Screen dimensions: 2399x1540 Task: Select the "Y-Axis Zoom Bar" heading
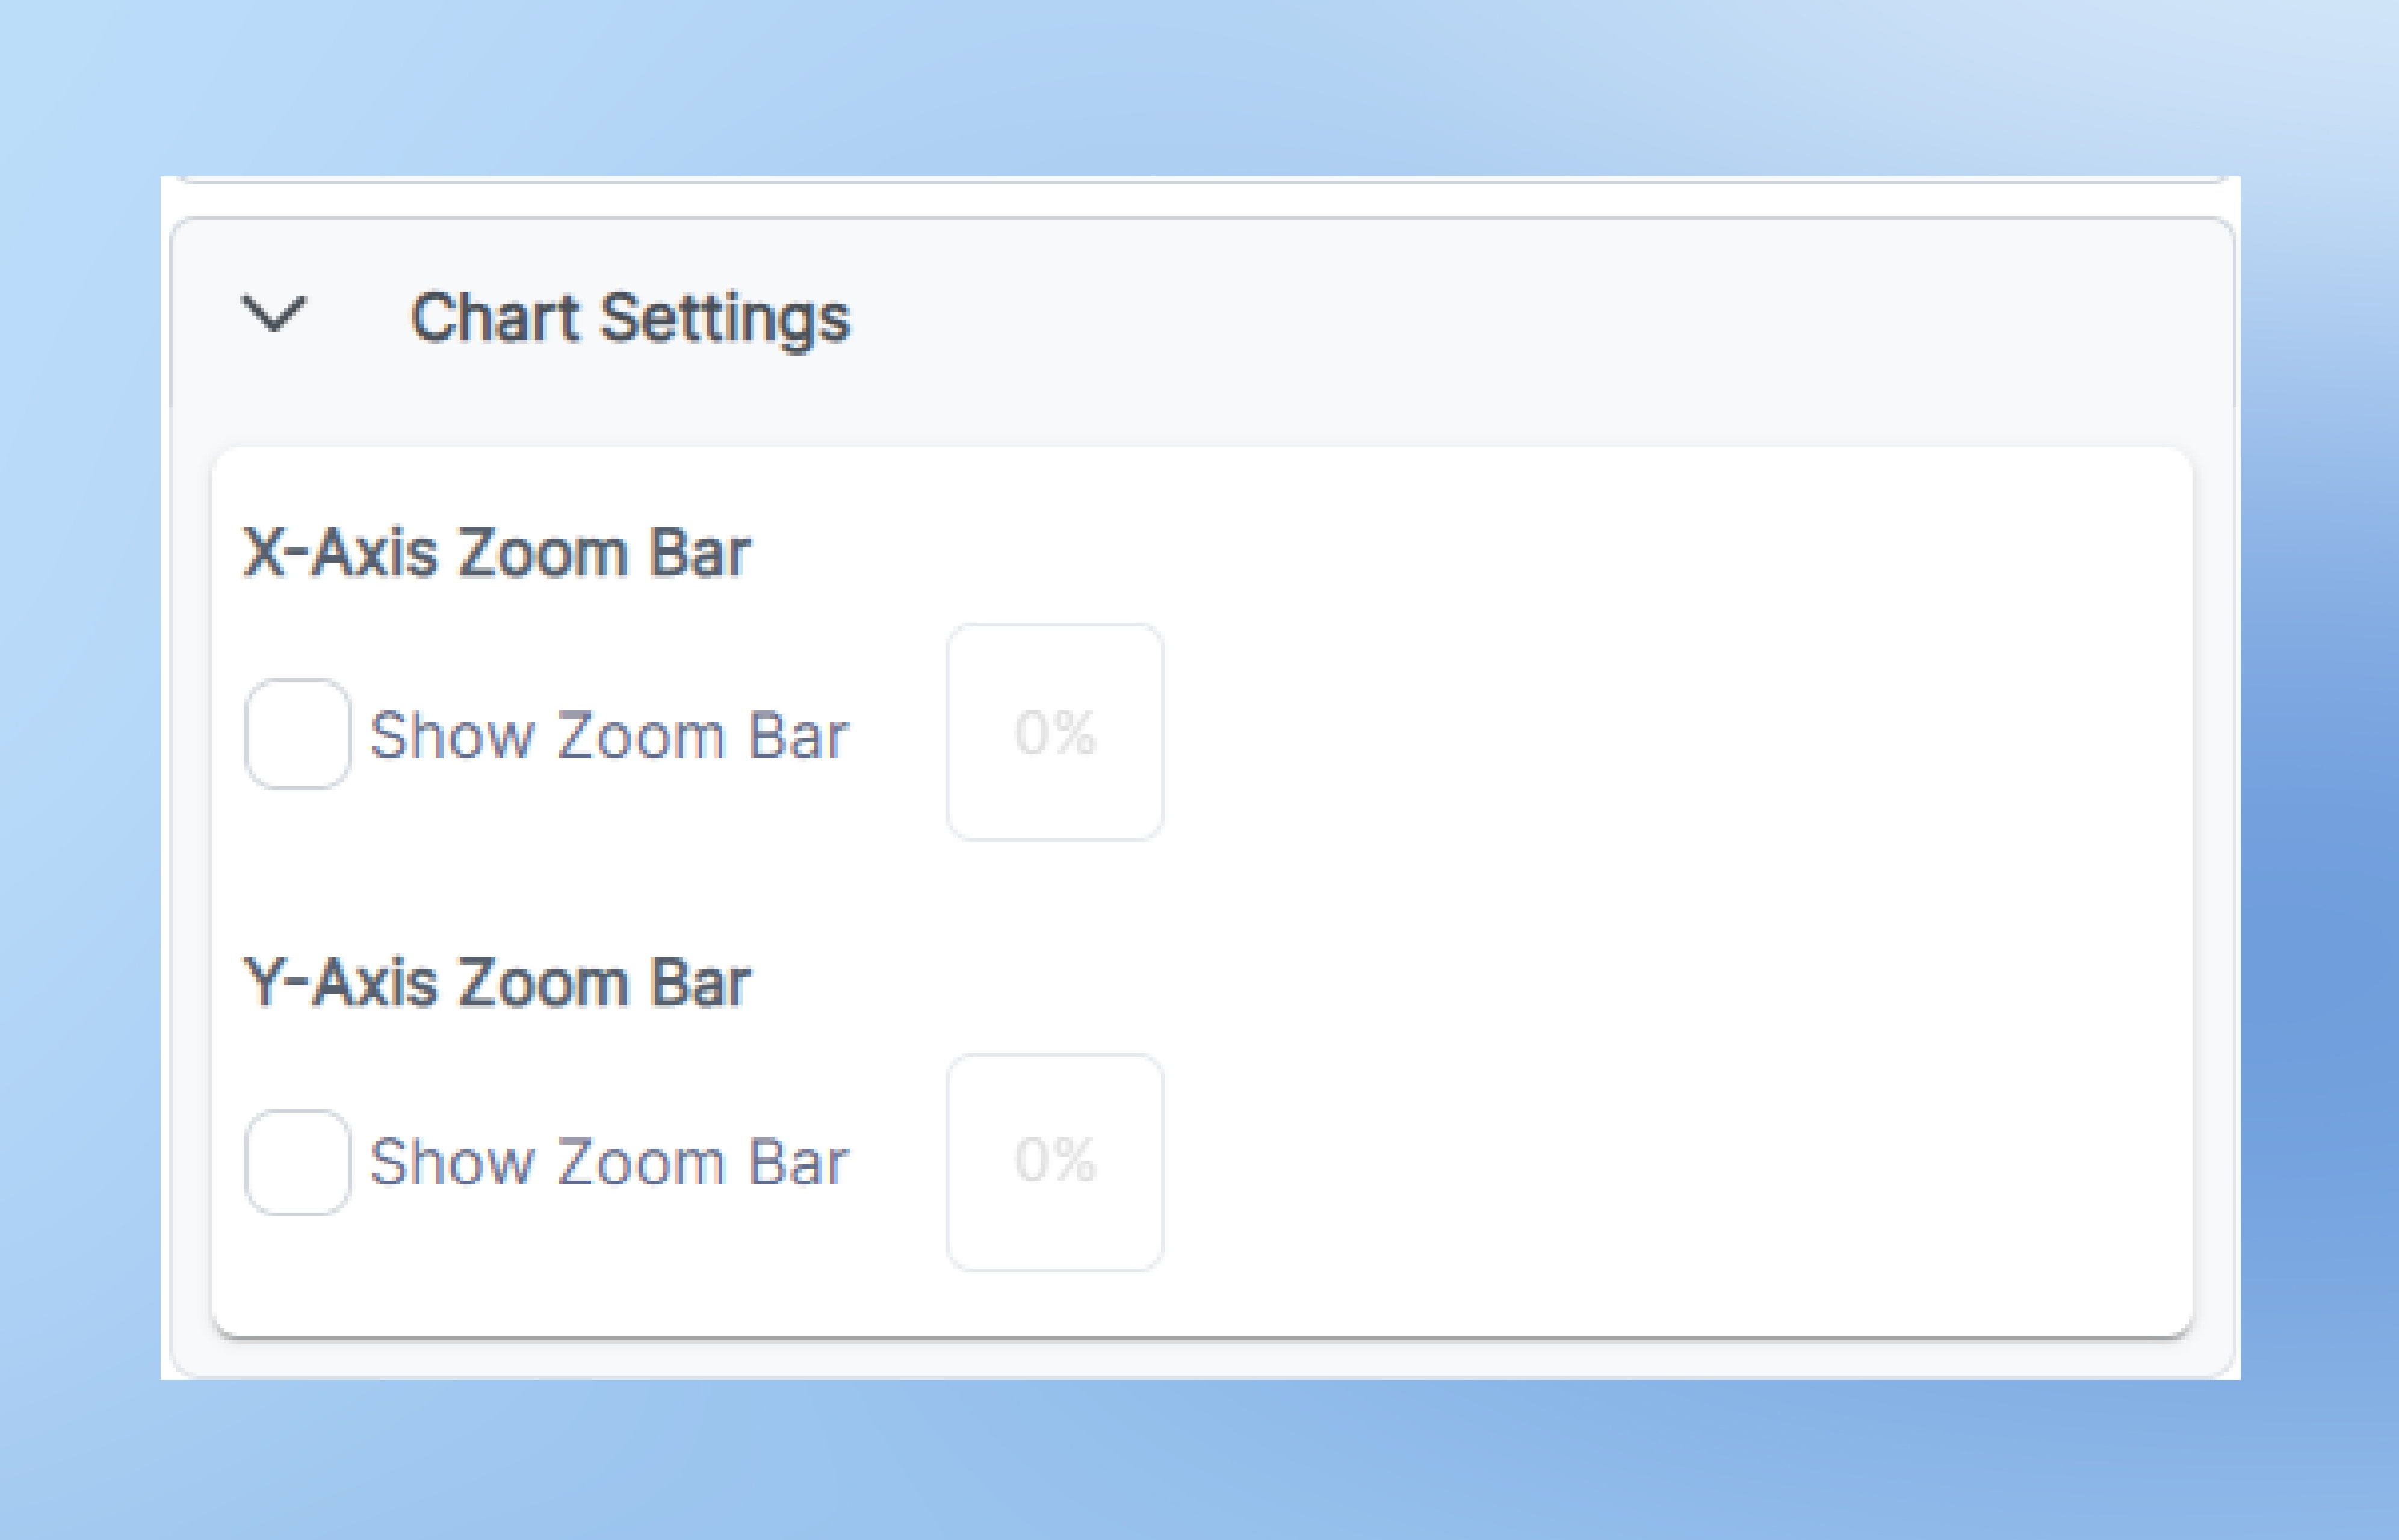pyautogui.click(x=497, y=983)
